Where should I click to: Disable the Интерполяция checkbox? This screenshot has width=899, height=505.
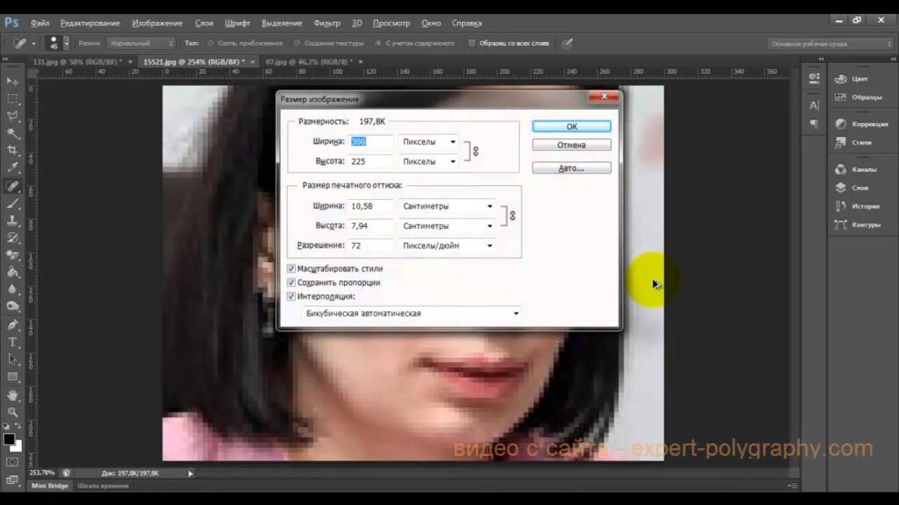(x=291, y=296)
